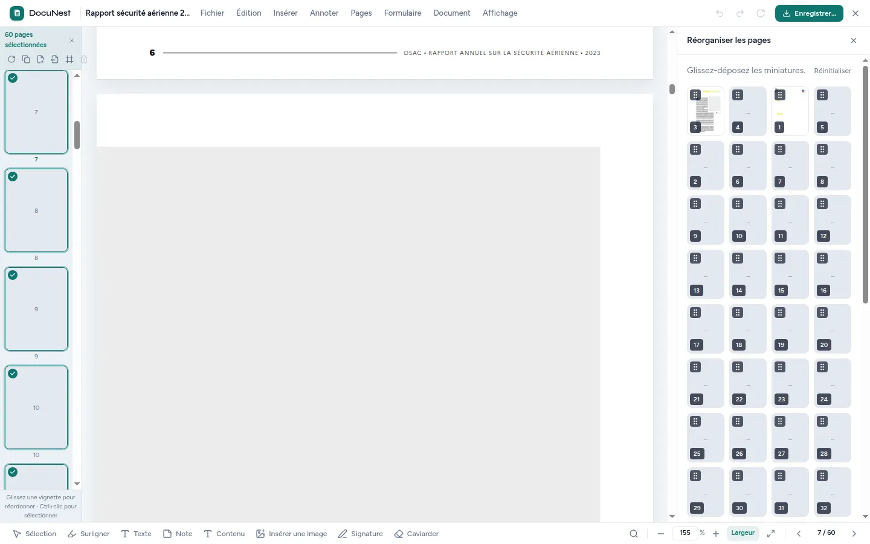Zoom out with the minus icon
Screen dimensions: 870x544
(x=661, y=534)
